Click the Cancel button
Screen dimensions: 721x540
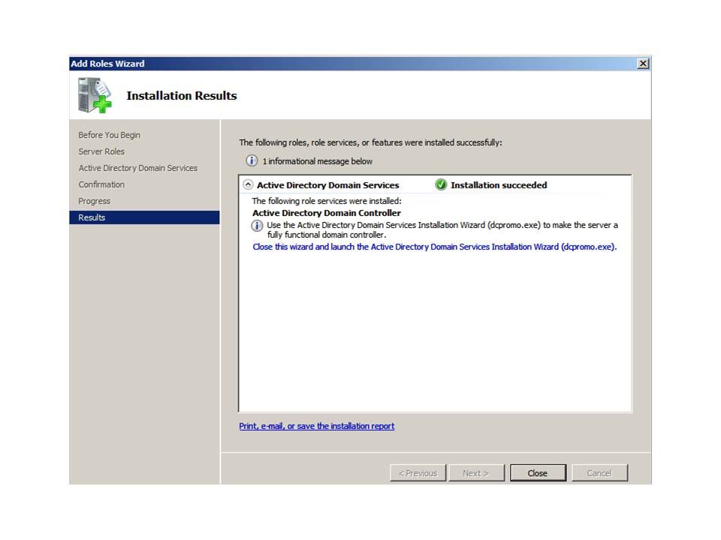[599, 473]
